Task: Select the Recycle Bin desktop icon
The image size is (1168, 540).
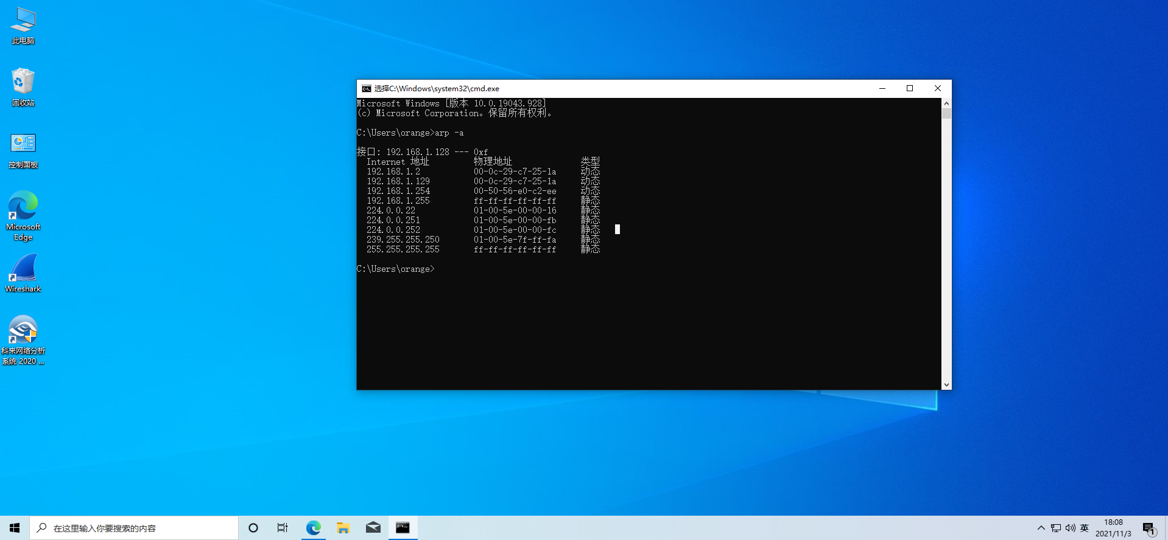Action: [23, 87]
